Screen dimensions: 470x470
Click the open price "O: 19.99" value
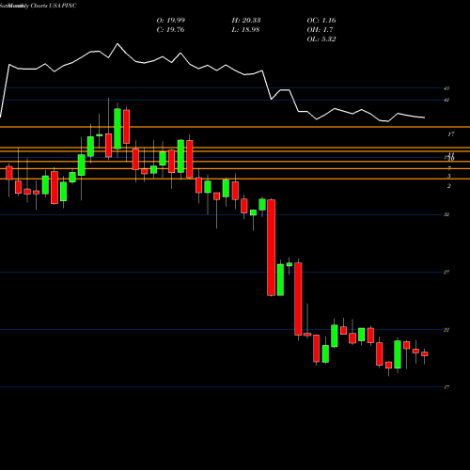click(x=171, y=21)
